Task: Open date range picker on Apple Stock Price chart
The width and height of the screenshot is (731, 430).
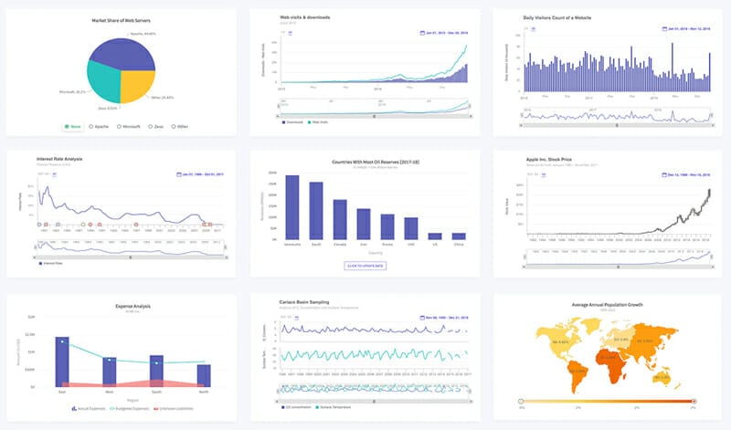Action: pyautogui.click(x=686, y=175)
